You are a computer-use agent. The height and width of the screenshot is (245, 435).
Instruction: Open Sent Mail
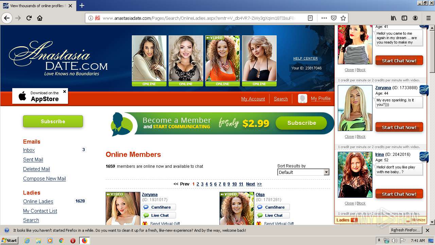(33, 160)
